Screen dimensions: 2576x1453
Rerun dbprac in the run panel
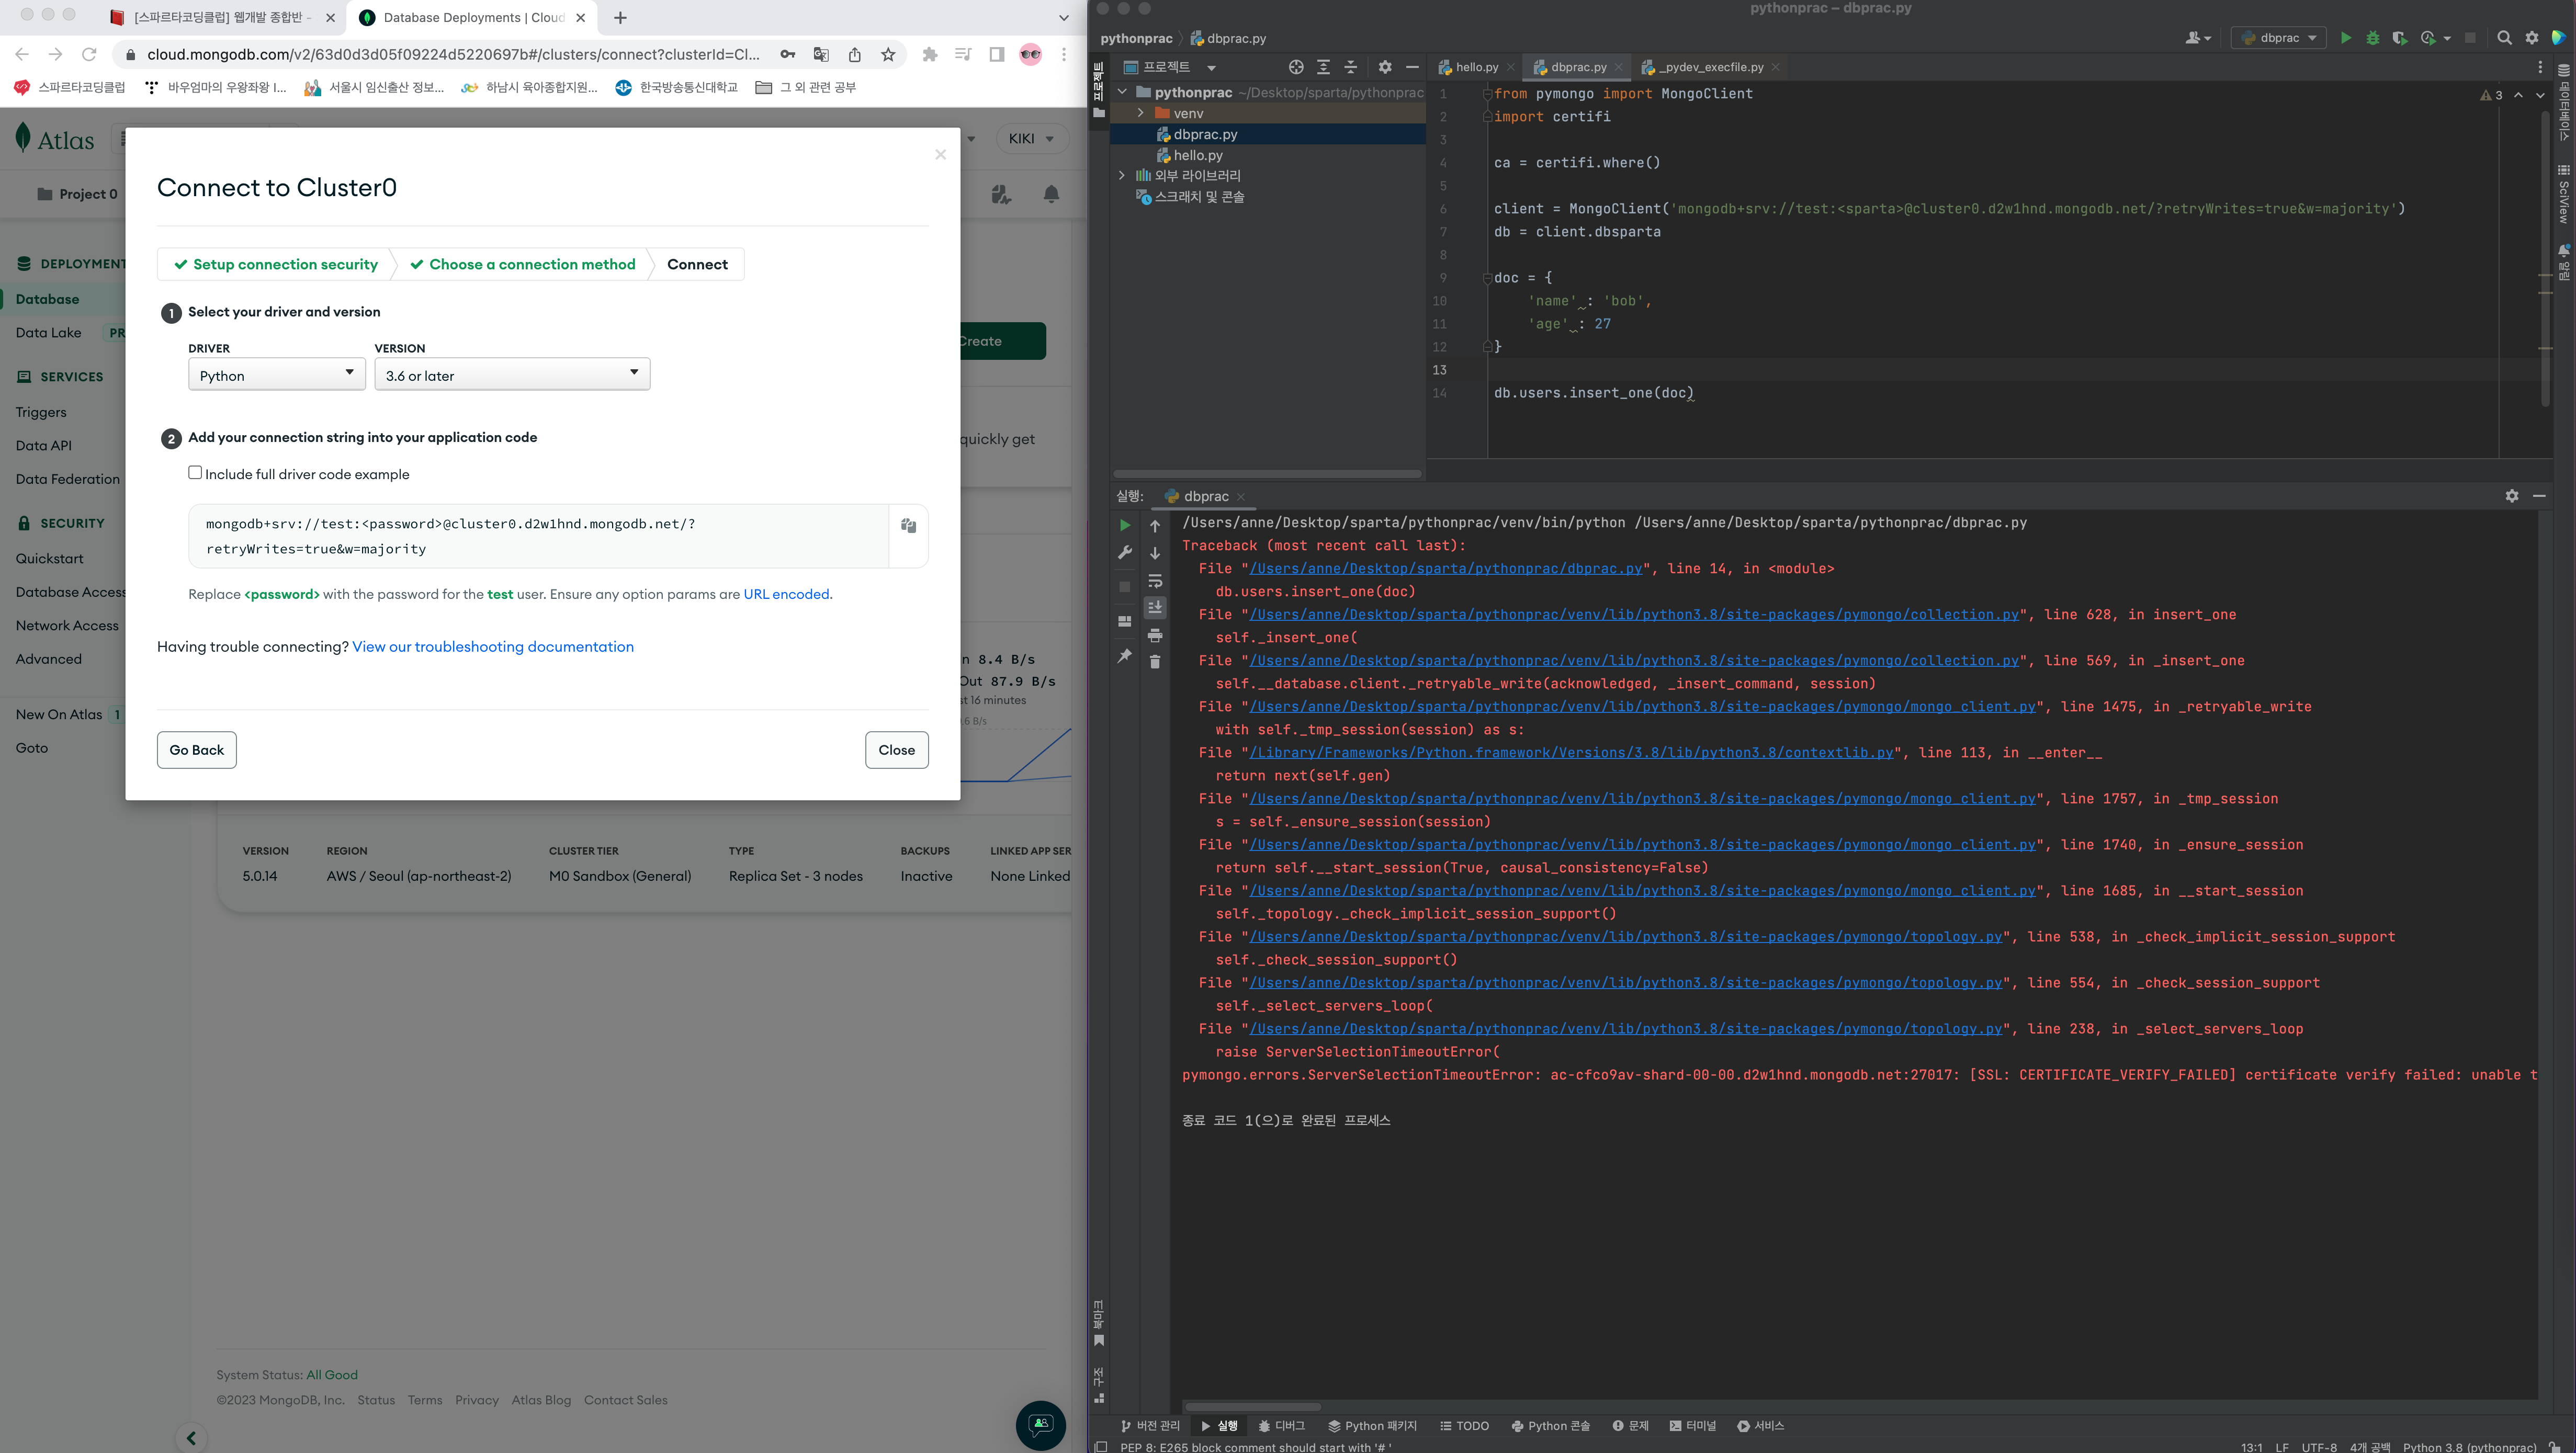coord(1125,525)
